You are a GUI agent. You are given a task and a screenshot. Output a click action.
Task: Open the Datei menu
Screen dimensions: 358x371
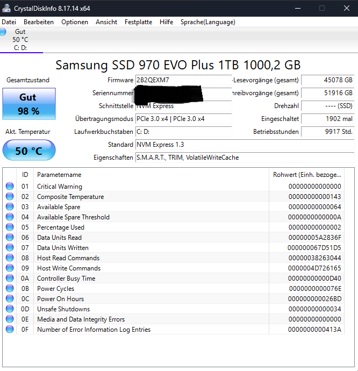point(9,22)
